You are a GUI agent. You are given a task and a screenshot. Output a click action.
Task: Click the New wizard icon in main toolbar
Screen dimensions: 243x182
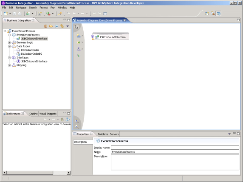(x=6, y=14)
